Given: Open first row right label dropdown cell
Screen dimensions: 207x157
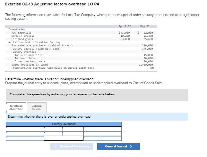Looking at the screenshot, I should (x=102, y=129).
